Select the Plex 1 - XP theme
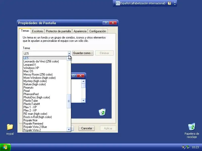Screen dimensions: 202x151 point(45,107)
